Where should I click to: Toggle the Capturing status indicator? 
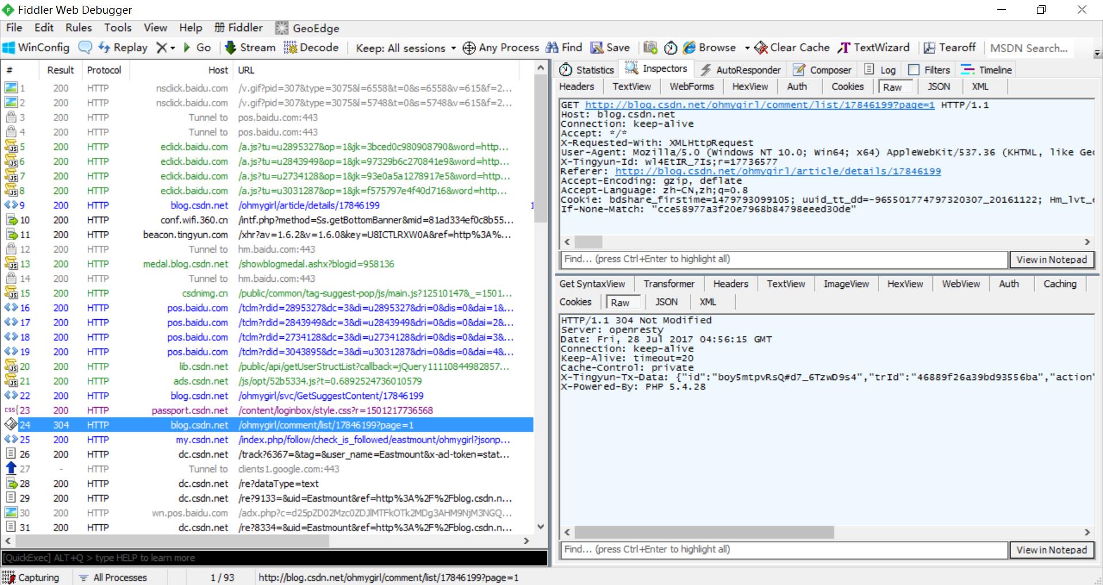point(30,578)
